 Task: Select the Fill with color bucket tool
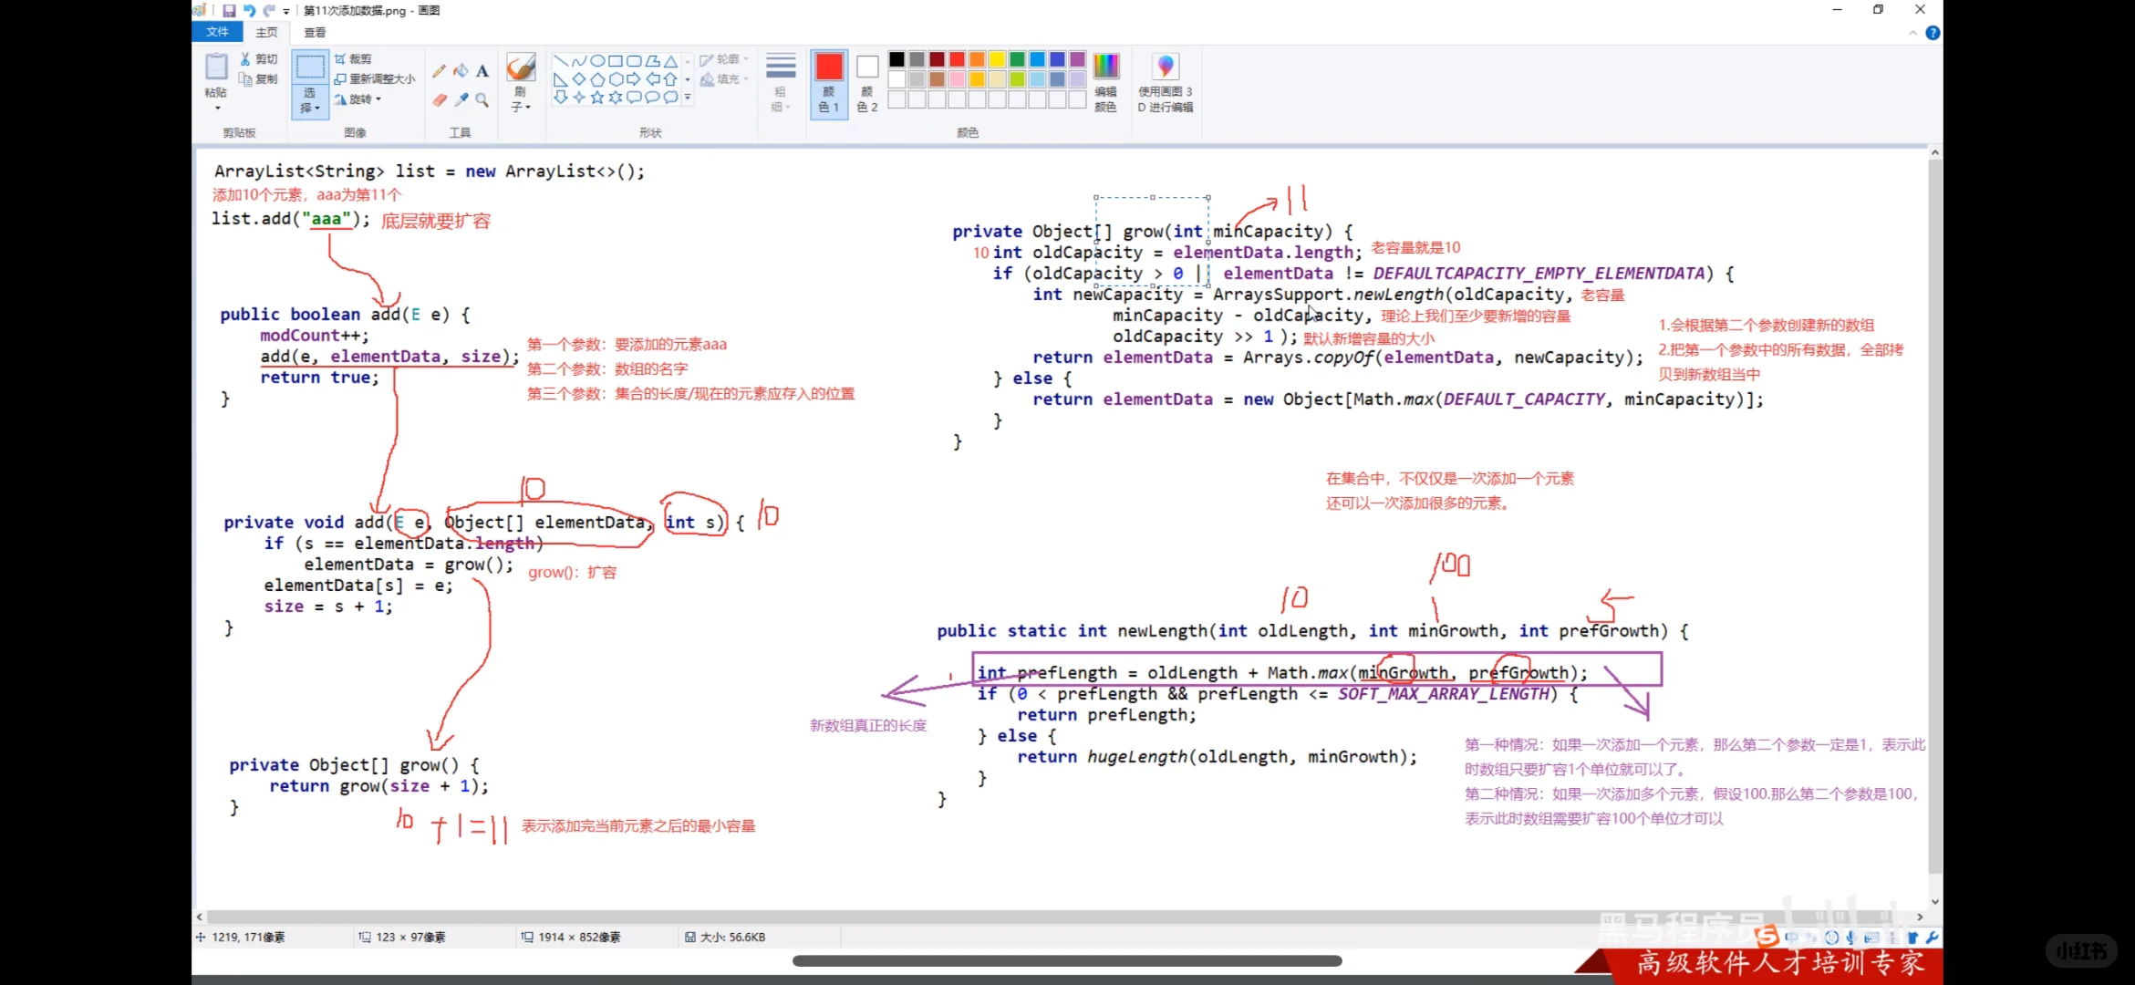461,71
